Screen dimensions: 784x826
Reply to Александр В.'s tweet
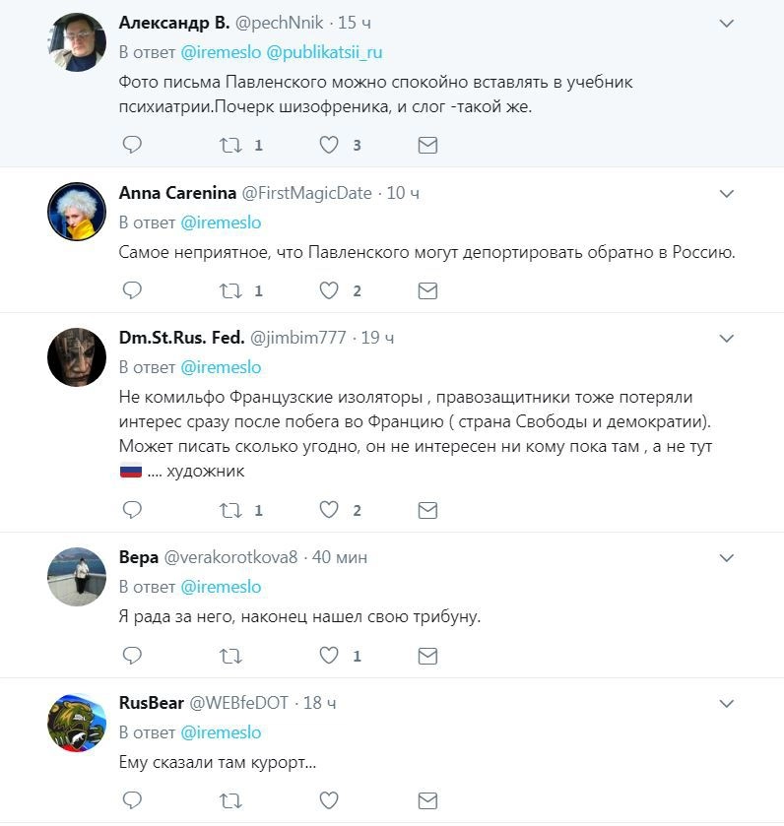point(132,145)
